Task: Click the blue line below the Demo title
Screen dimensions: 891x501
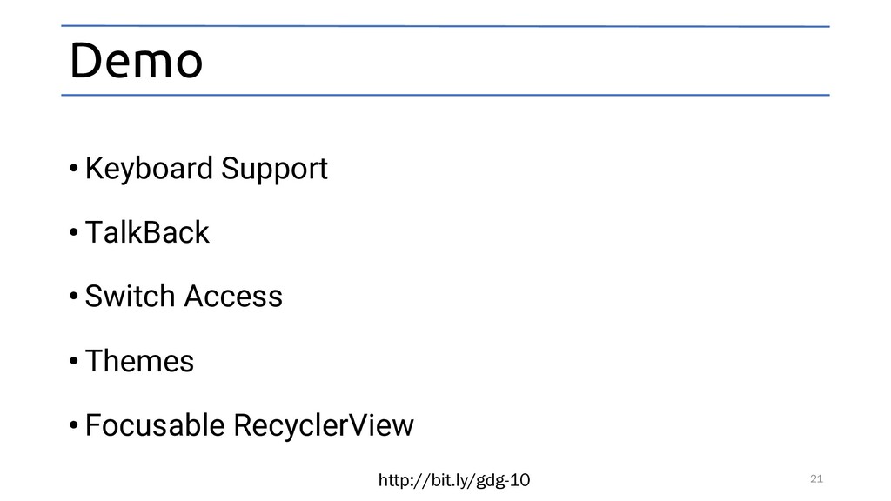Action: [445, 95]
